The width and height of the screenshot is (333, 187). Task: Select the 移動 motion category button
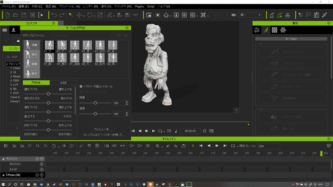coord(31,64)
